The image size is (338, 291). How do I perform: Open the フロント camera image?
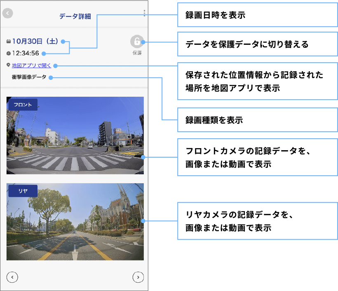tap(75, 135)
